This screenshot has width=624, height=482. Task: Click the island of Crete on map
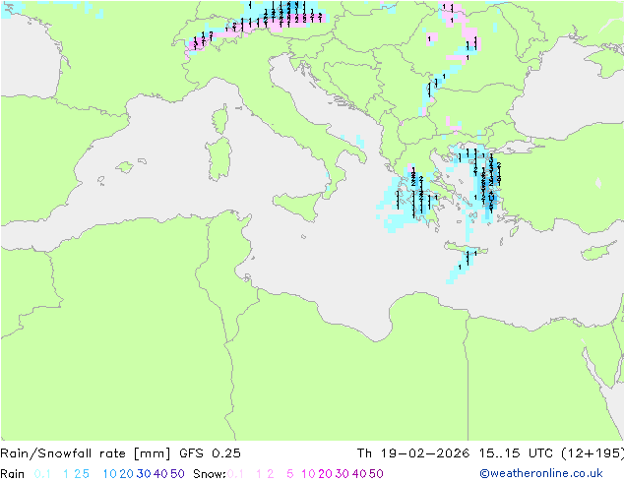pyautogui.click(x=464, y=249)
